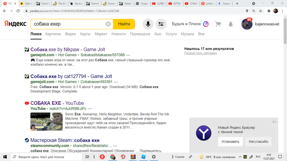287x161 pixels.
Task: Switch to Новости search tab
Action: coord(119,34)
